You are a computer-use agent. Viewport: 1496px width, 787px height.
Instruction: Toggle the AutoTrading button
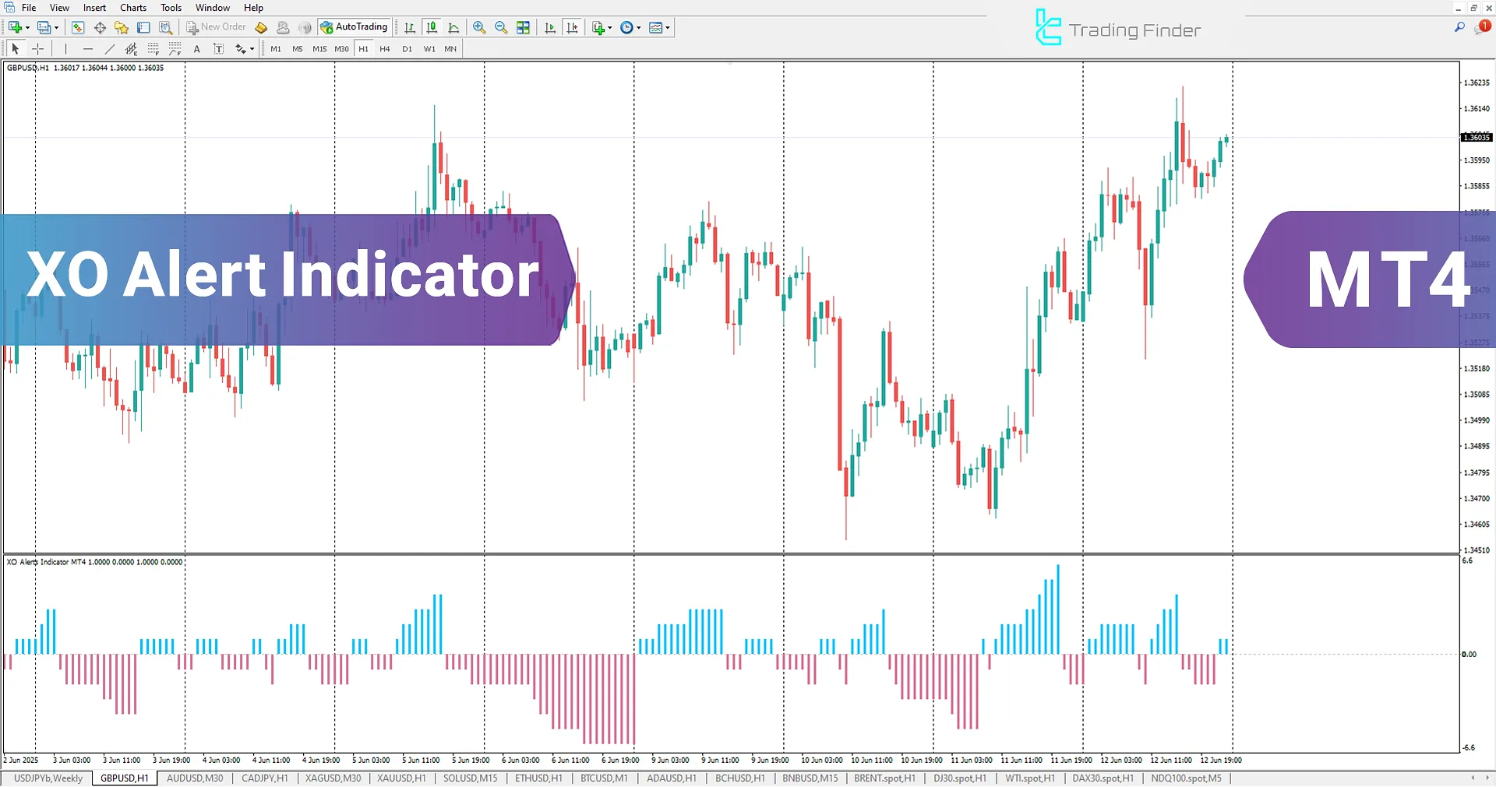(x=355, y=27)
